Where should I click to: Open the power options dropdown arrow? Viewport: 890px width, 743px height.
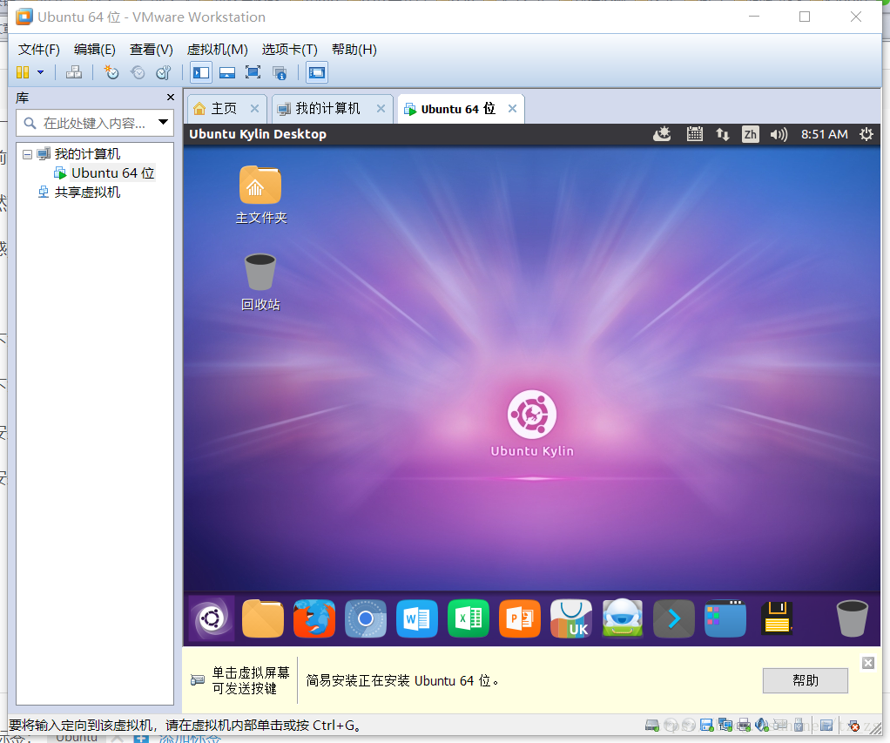point(40,72)
